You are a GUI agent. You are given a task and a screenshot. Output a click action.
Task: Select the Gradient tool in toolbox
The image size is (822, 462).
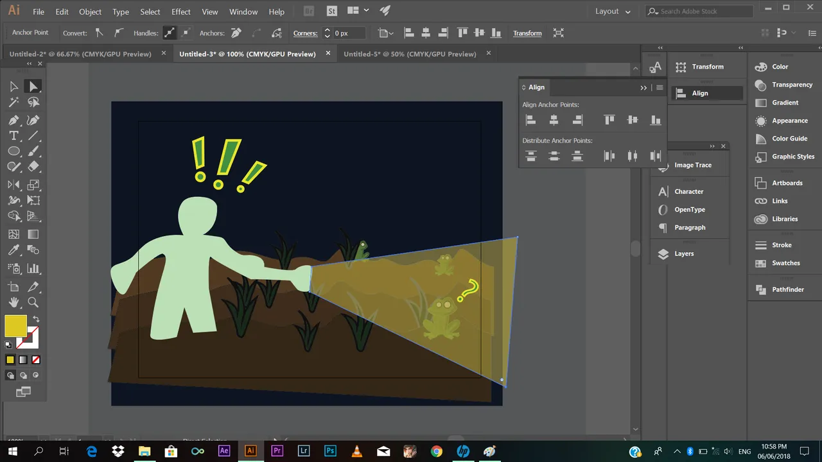(x=33, y=234)
